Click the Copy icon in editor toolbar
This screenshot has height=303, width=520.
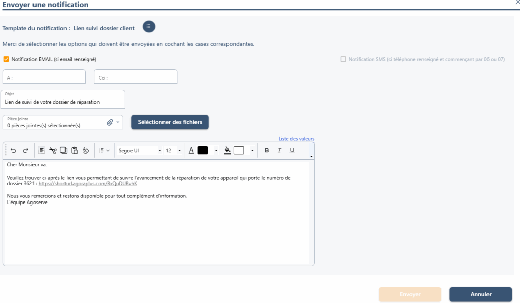tap(63, 150)
